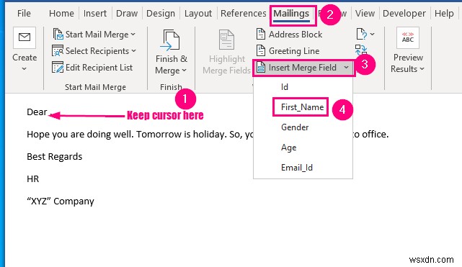Image resolution: width=462 pixels, height=267 pixels.
Task: Open the Draw ribbon tab
Action: click(127, 13)
